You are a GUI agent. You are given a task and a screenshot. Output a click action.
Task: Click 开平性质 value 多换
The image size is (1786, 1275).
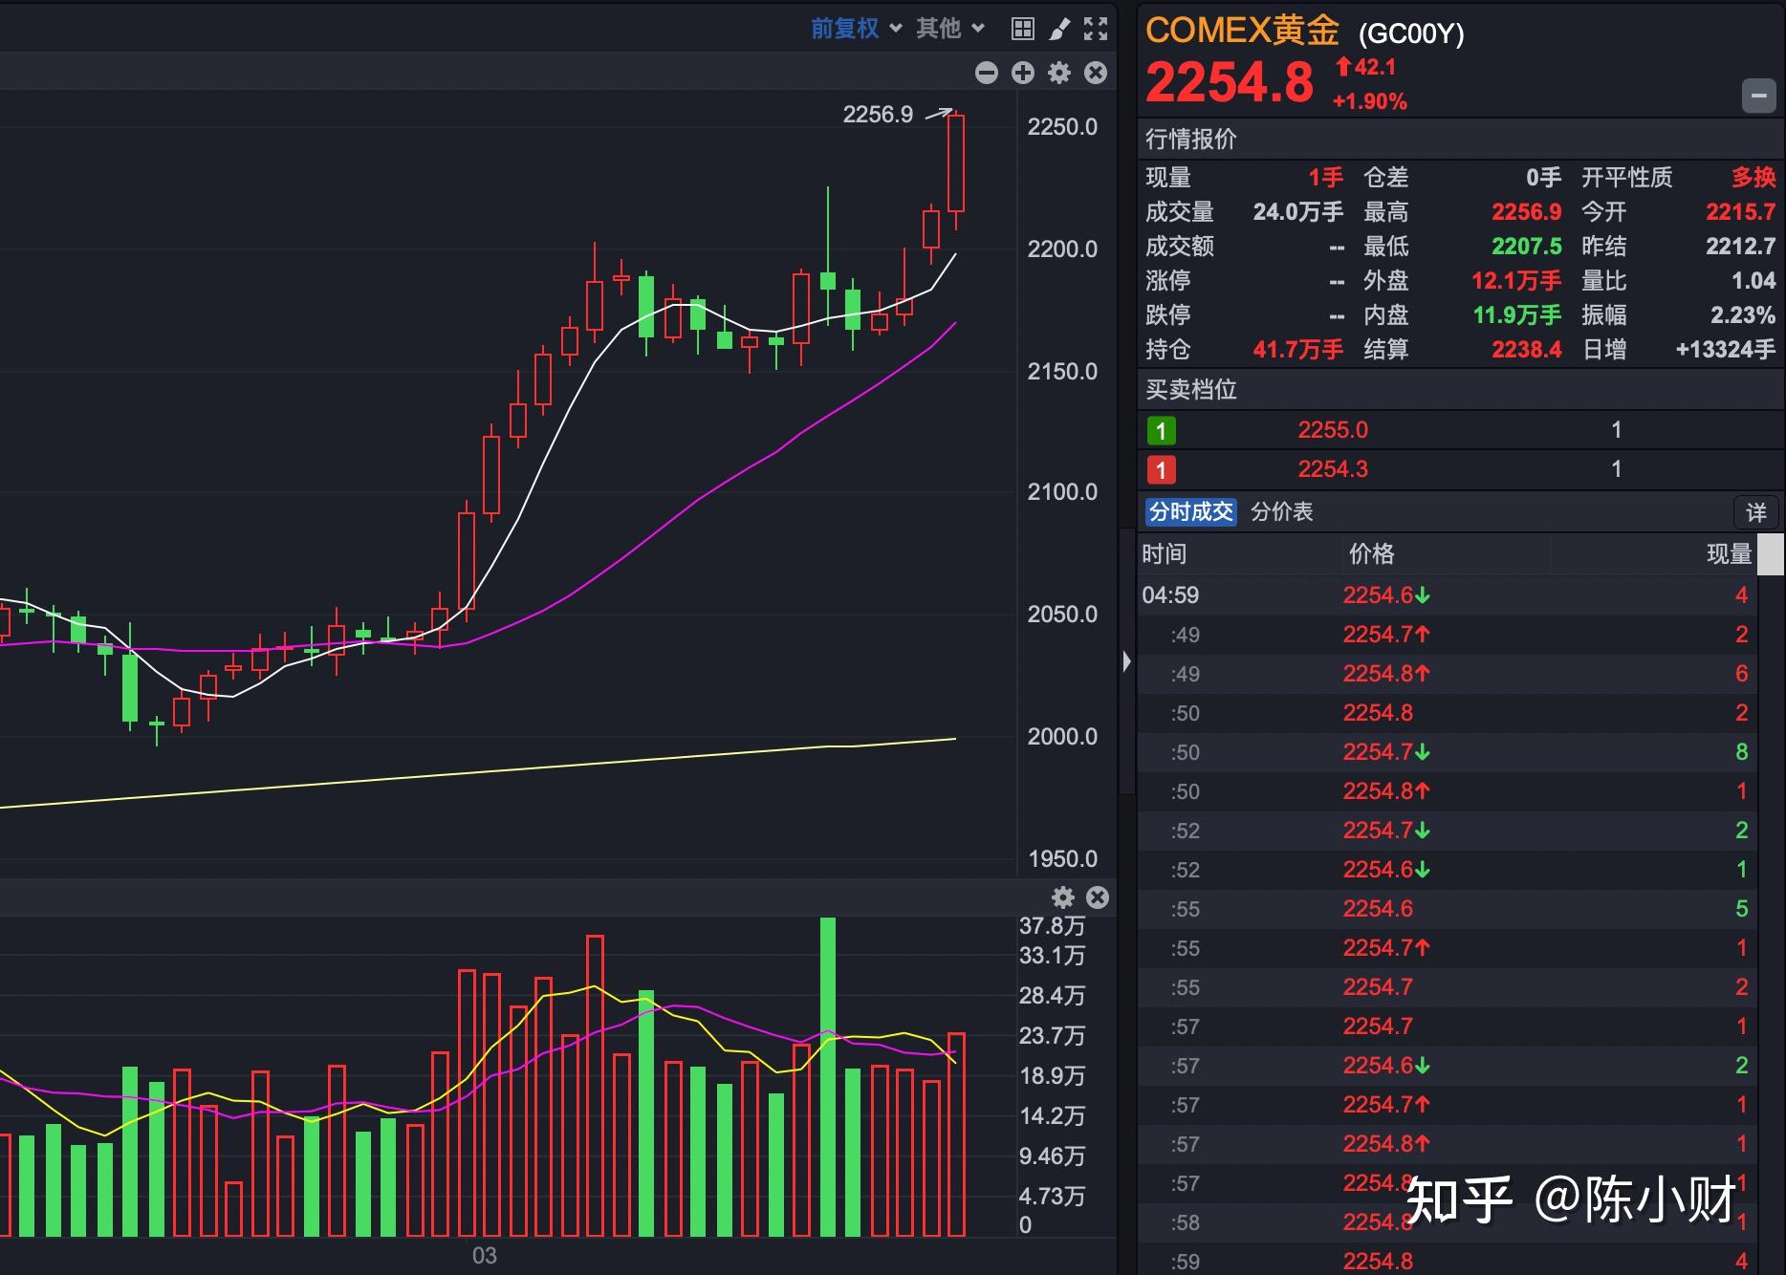point(1753,178)
